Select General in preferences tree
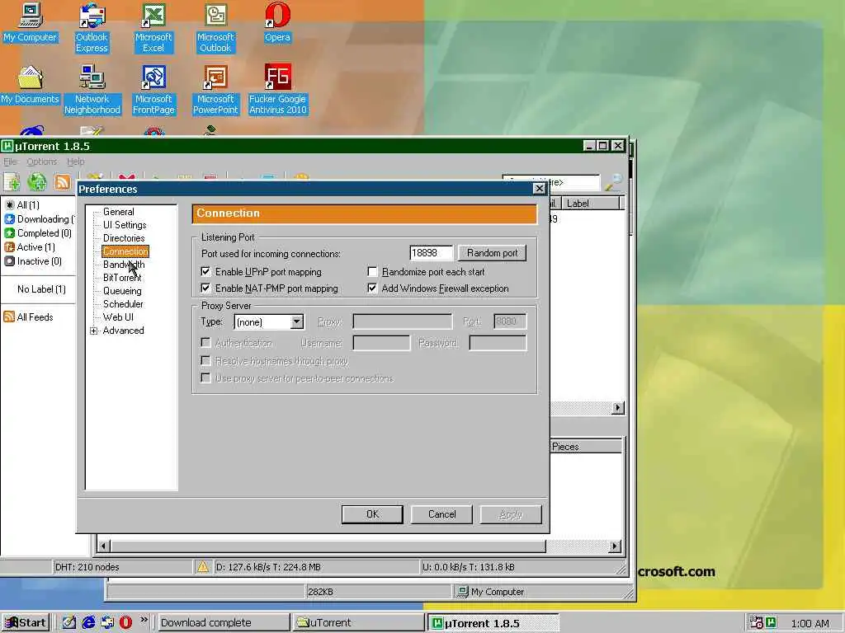845x633 pixels. [x=119, y=212]
